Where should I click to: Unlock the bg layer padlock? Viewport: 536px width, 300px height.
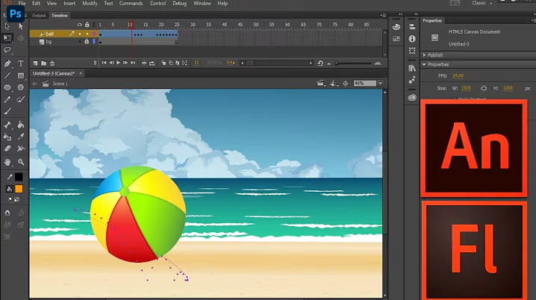point(87,41)
